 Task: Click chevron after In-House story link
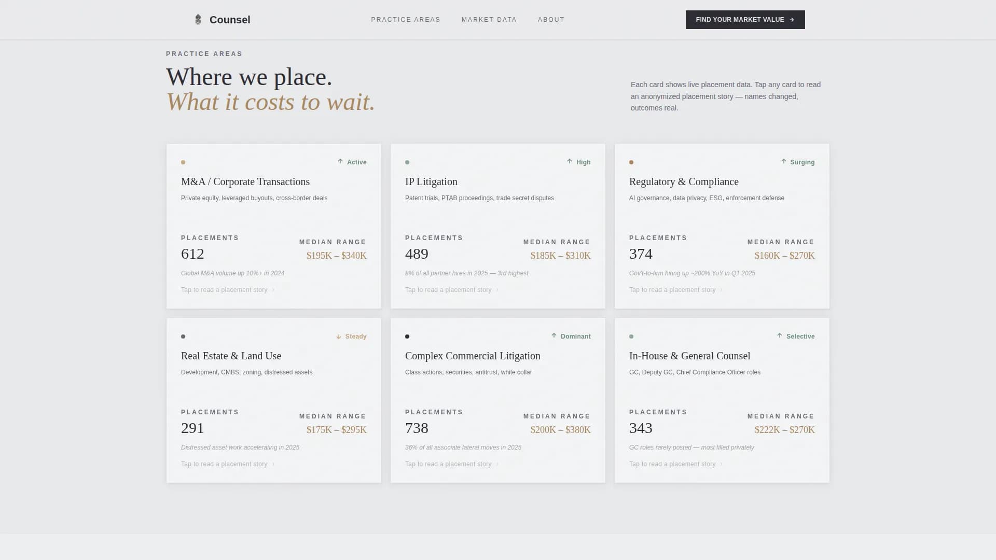pos(722,464)
